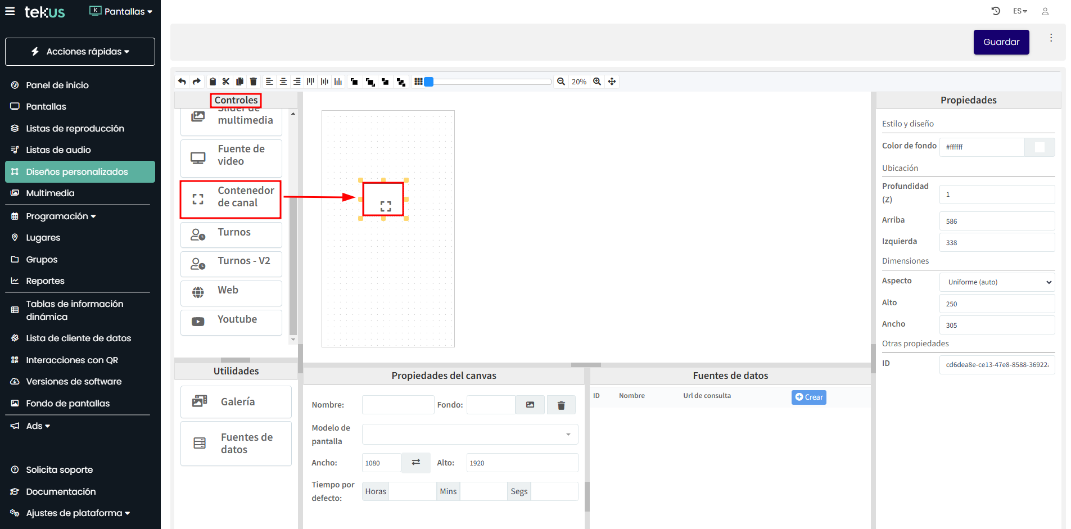Screen dimensions: 1071x529
Task: Open the ES language selector
Action: point(1020,11)
